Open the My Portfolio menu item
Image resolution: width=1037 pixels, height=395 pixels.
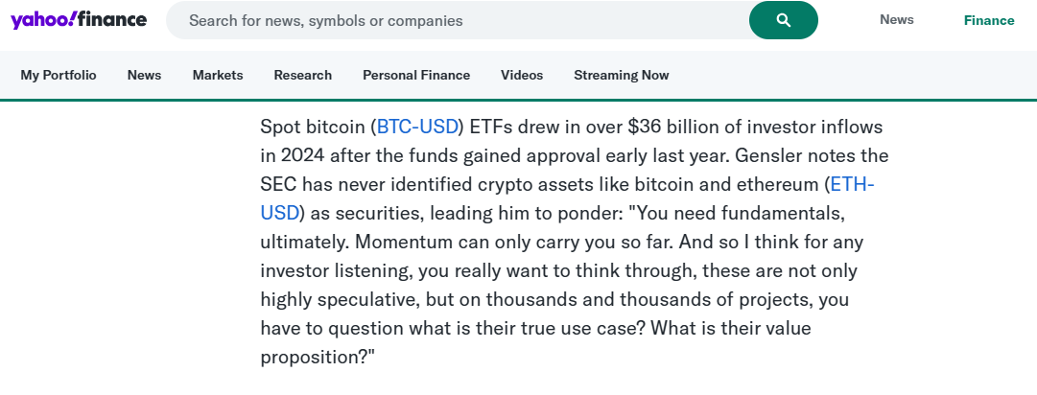coord(59,76)
